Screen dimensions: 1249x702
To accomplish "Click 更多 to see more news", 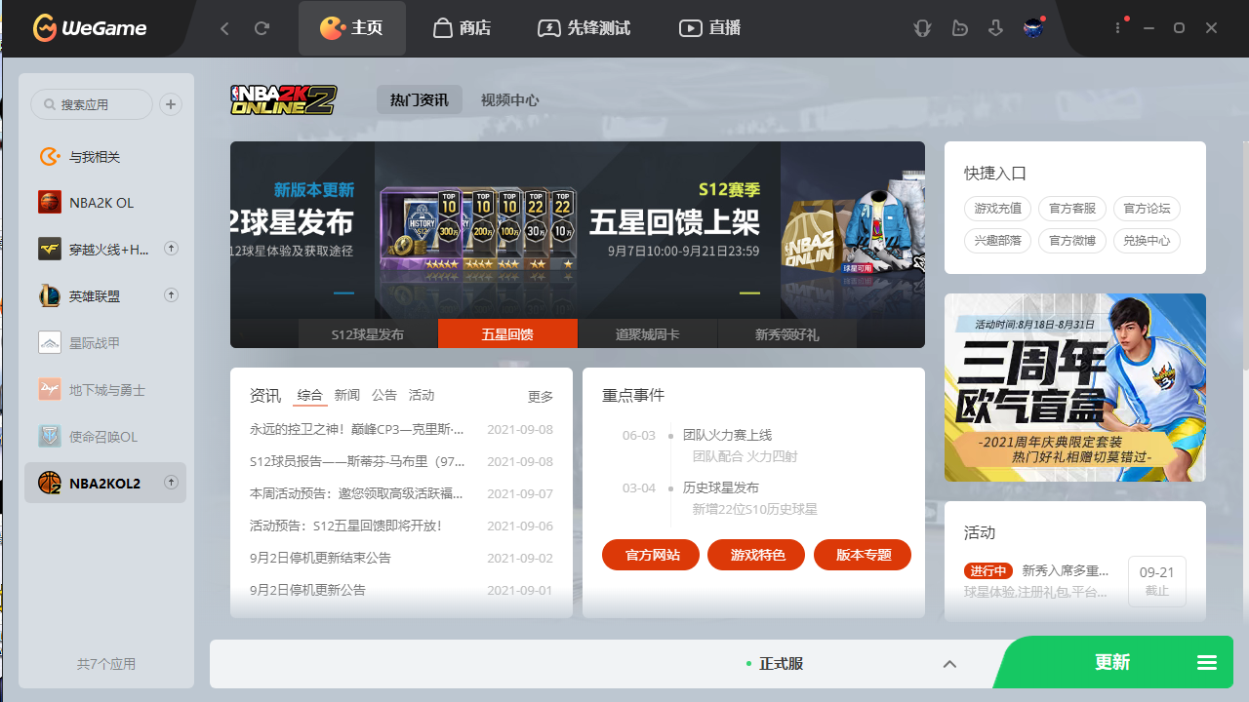I will [541, 397].
